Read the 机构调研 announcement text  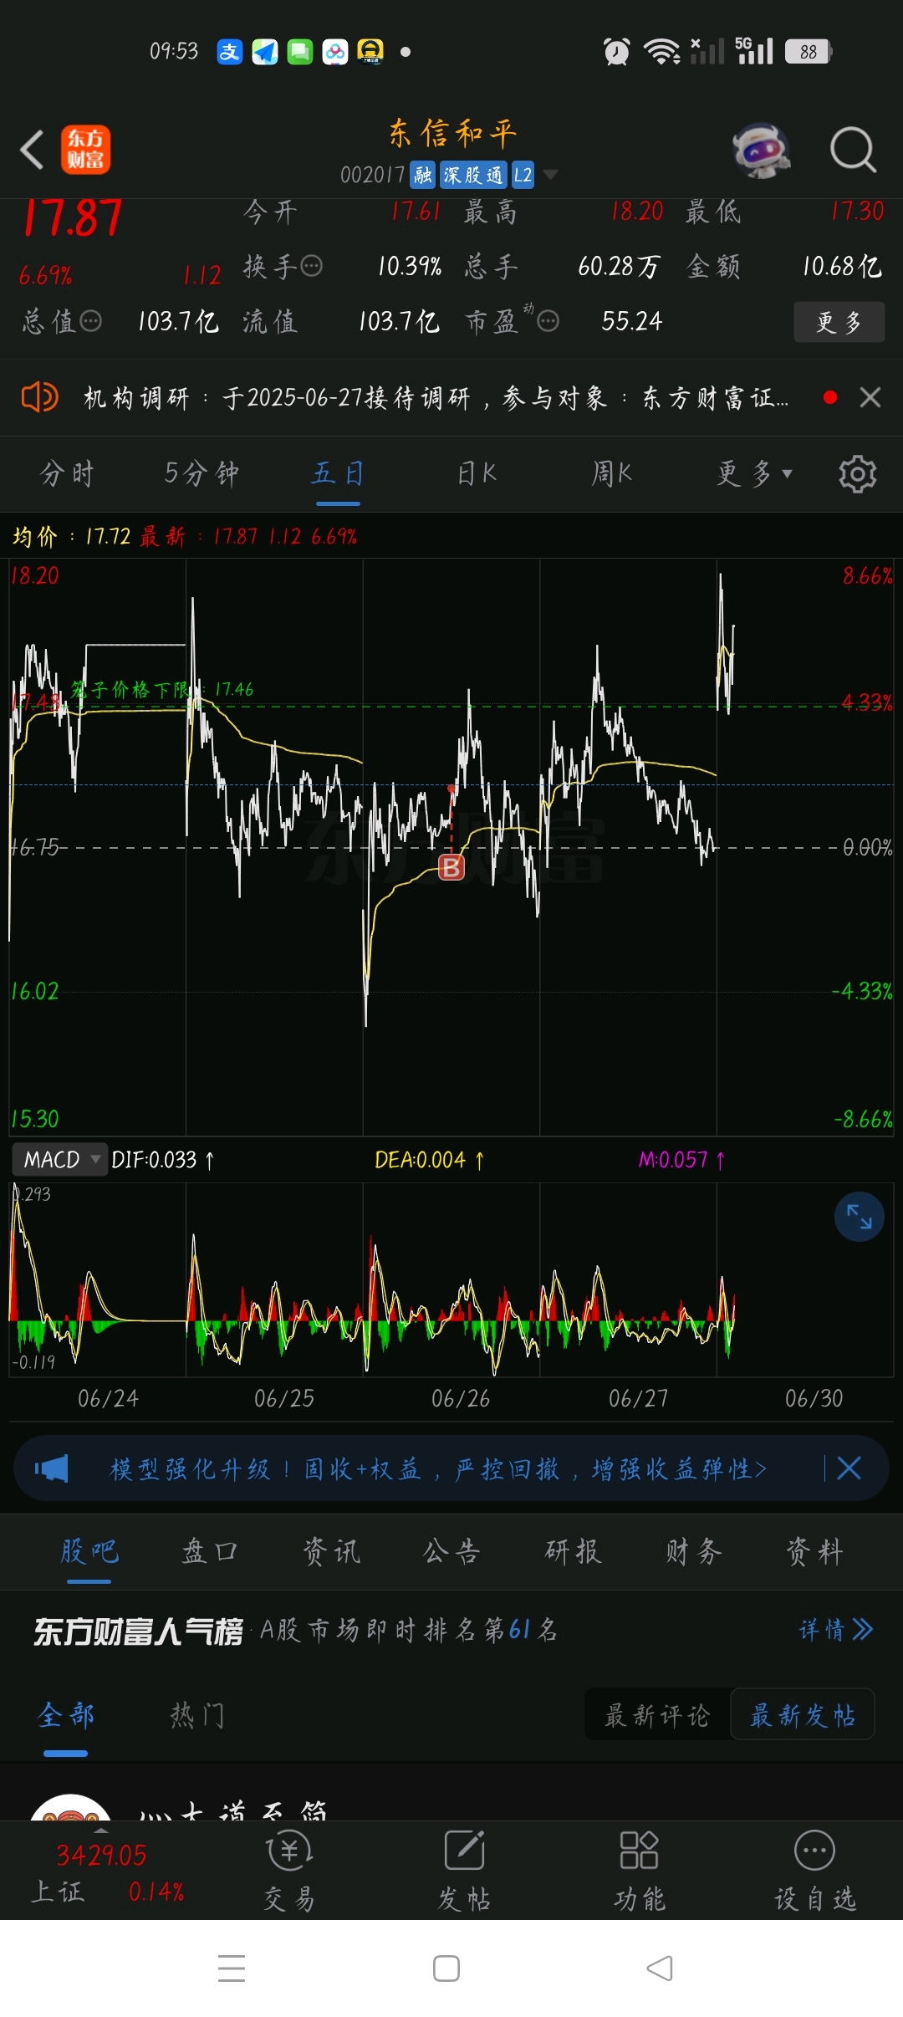[436, 397]
